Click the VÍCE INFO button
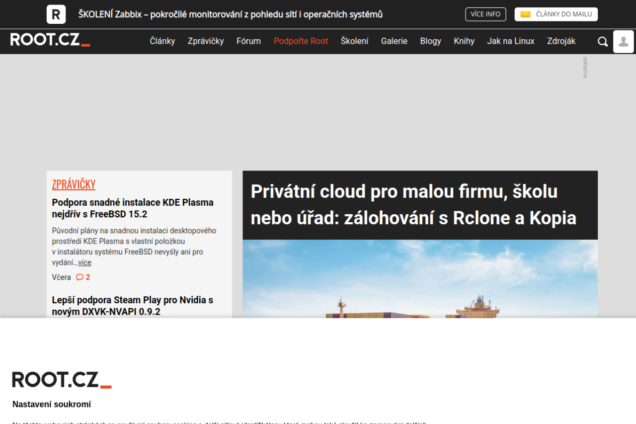Image resolution: width=636 pixels, height=424 pixels. (x=485, y=14)
